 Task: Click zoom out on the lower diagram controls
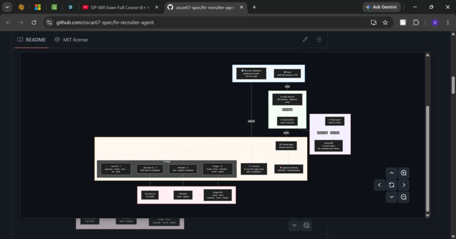coord(307,225)
